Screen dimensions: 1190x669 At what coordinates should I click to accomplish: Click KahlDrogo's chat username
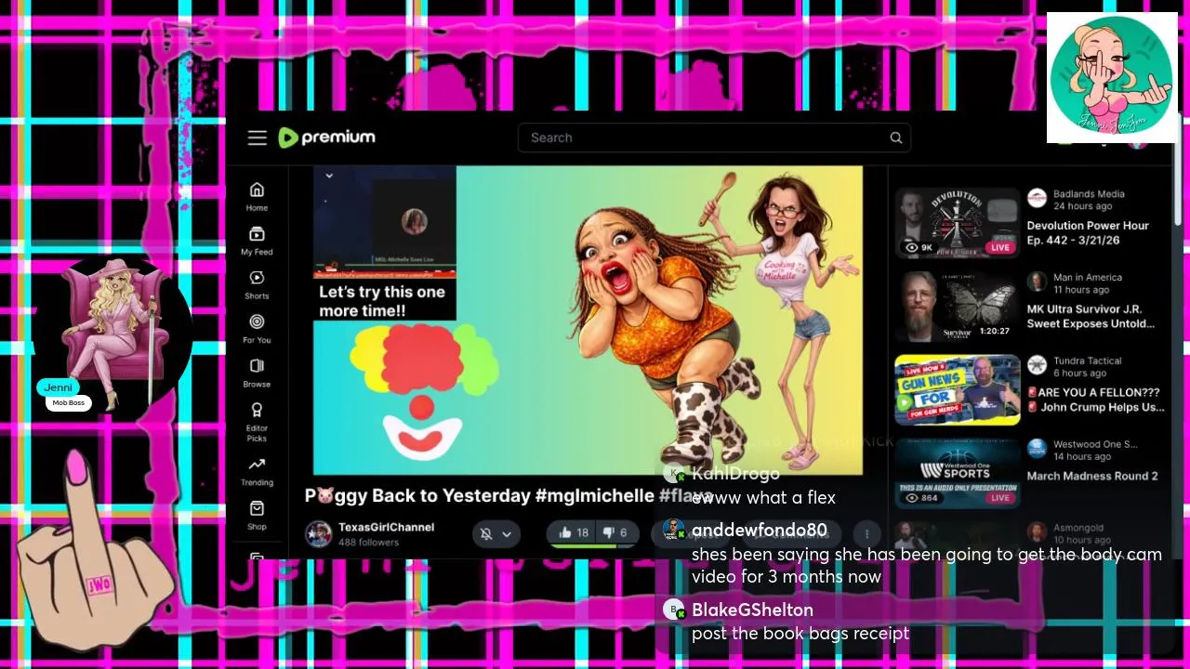tap(735, 474)
